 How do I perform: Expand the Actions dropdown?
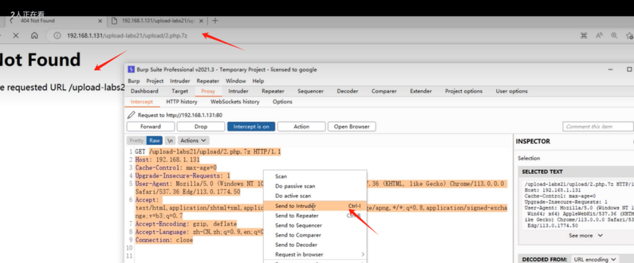194,141
